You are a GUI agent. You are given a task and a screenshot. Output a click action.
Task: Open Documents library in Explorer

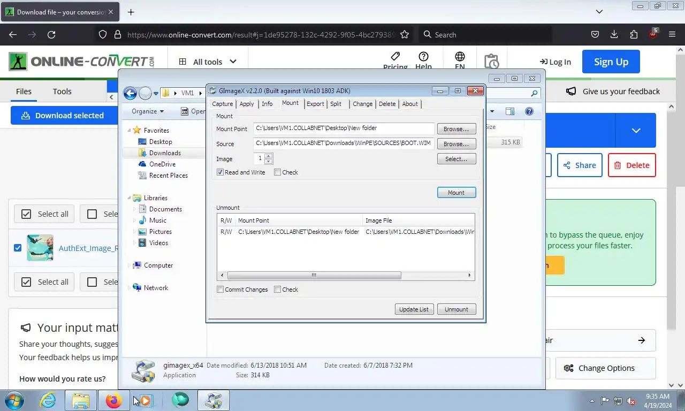(165, 209)
